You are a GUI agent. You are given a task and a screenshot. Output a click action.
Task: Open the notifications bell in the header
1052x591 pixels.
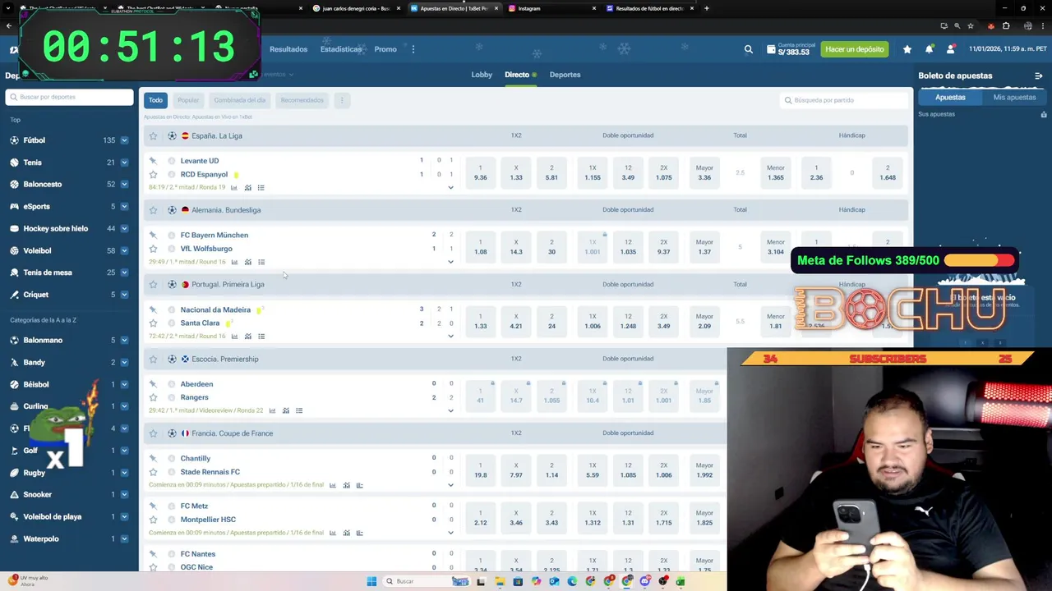pos(929,49)
